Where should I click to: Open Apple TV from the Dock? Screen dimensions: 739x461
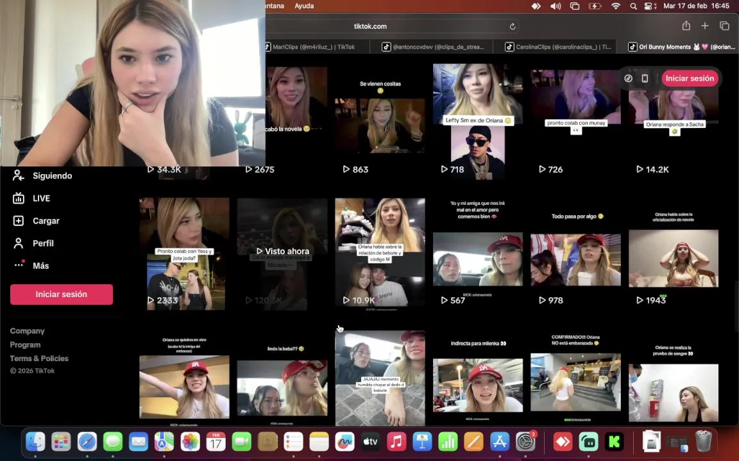370,442
